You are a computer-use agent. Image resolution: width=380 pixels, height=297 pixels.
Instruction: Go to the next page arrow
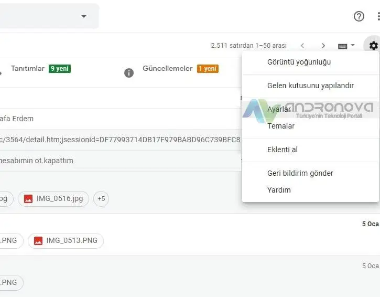point(323,46)
